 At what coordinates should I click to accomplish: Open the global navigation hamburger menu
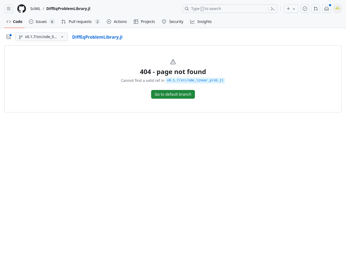click(x=9, y=9)
